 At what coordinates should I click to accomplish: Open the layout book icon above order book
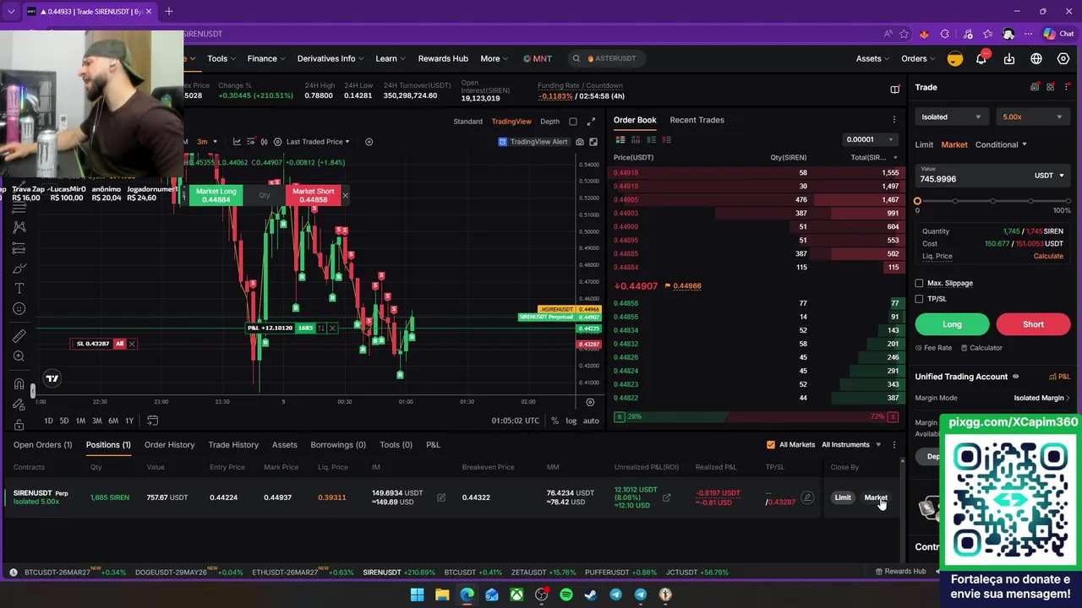click(x=895, y=89)
